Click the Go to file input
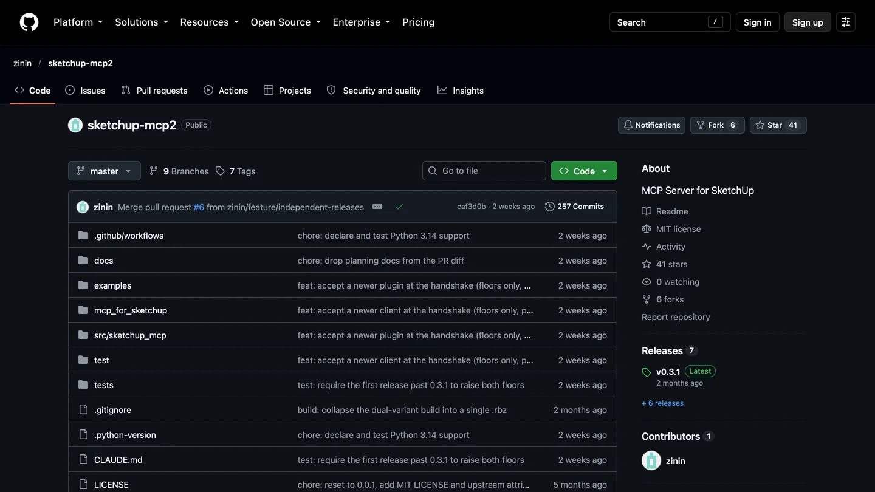 [484, 171]
